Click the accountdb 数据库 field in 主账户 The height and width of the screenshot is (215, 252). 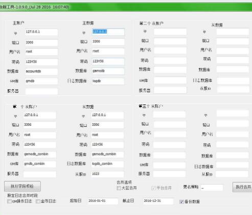click(41, 71)
